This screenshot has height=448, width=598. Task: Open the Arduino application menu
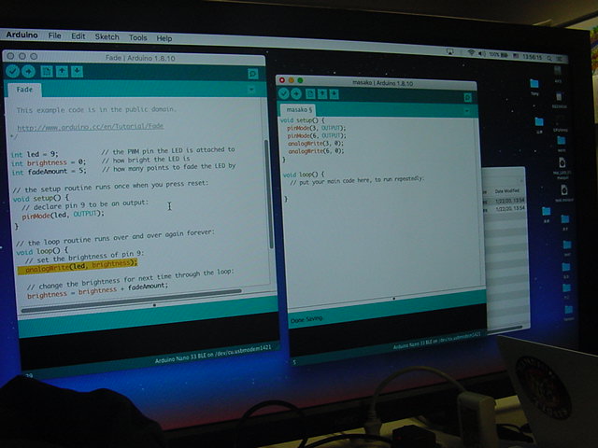21,35
